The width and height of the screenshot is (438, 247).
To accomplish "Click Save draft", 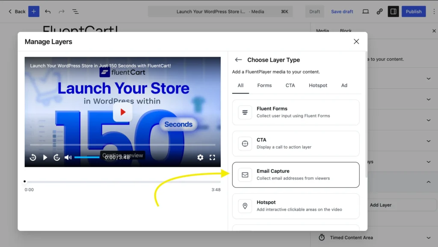I will point(342,12).
